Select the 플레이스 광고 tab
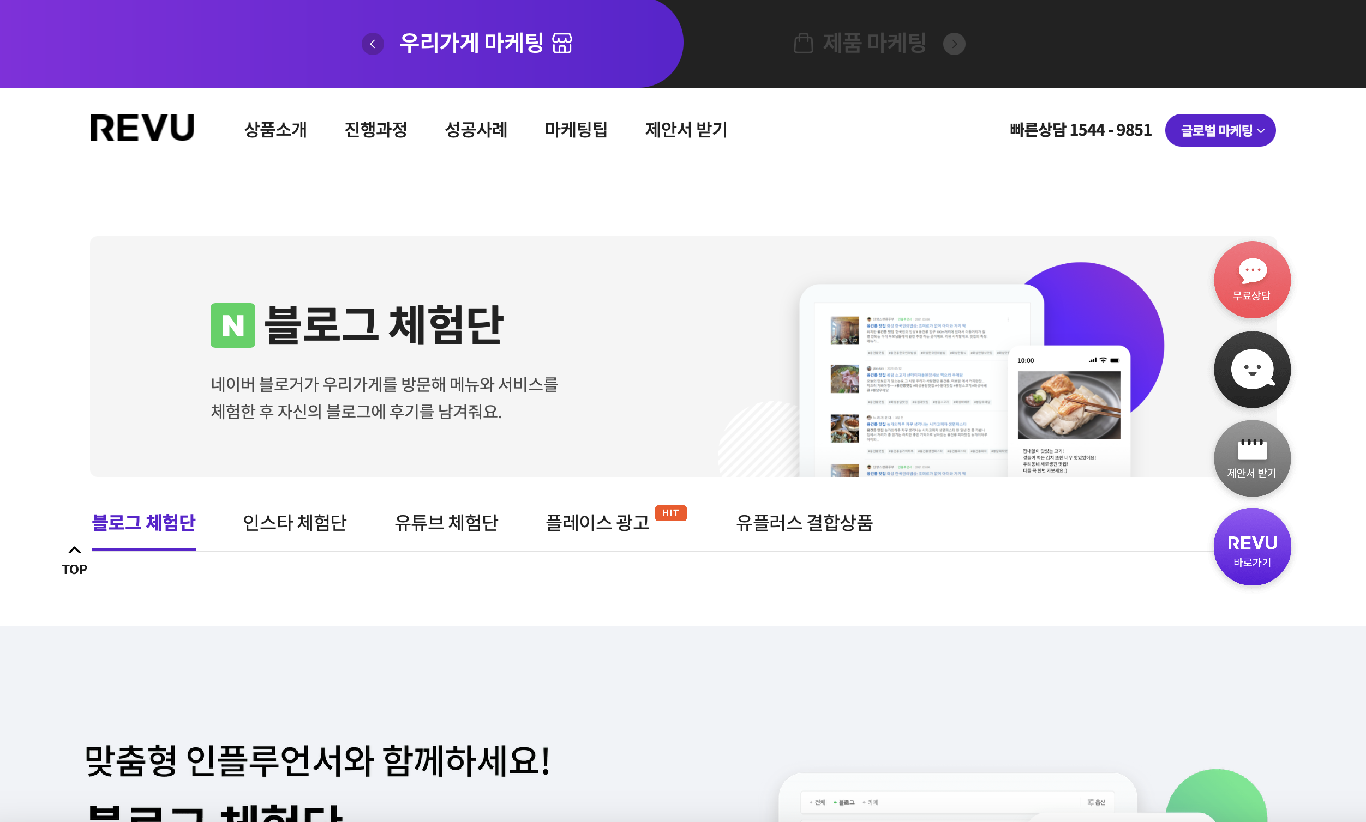The height and width of the screenshot is (822, 1366). [598, 523]
